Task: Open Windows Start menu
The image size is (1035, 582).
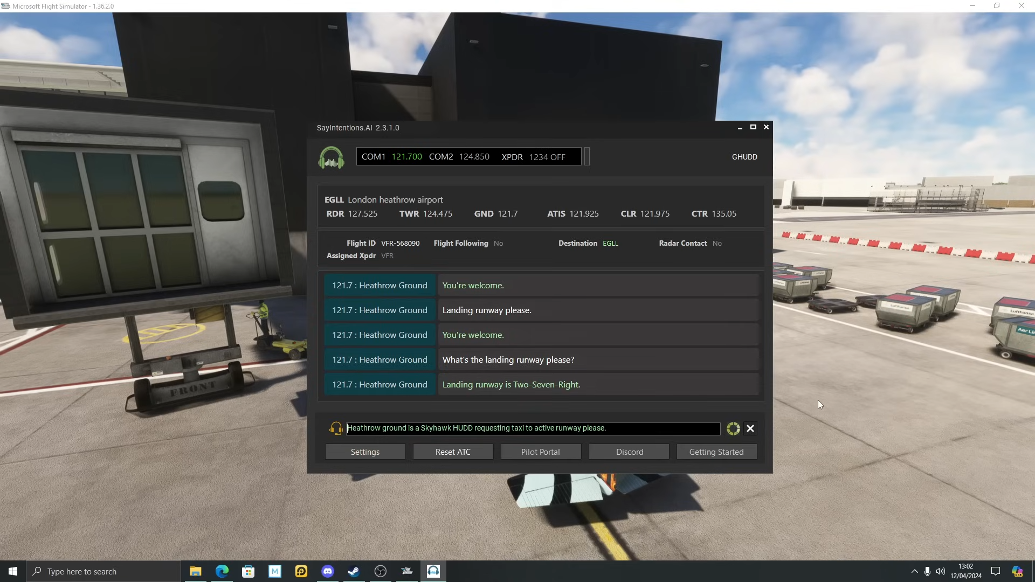Action: tap(13, 571)
